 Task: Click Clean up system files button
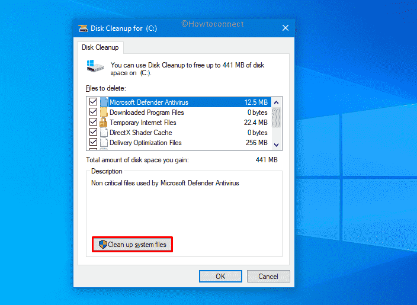[x=133, y=245]
